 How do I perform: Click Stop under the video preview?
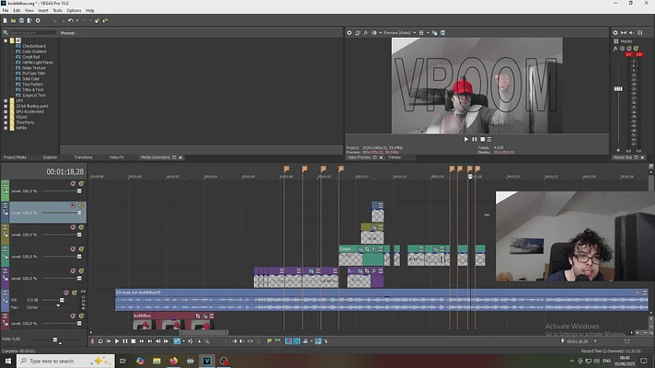pyautogui.click(x=482, y=139)
